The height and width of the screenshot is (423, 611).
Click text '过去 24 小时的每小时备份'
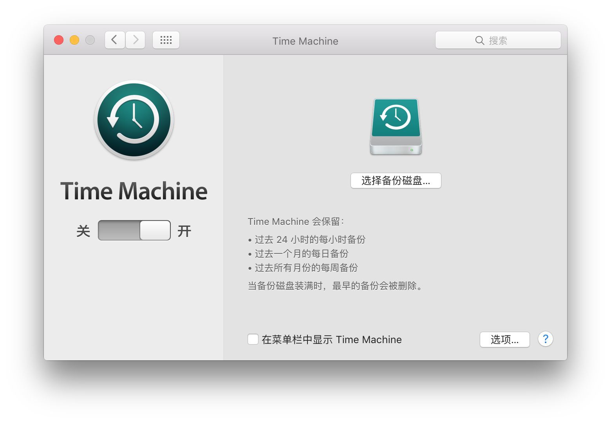pyautogui.click(x=310, y=240)
